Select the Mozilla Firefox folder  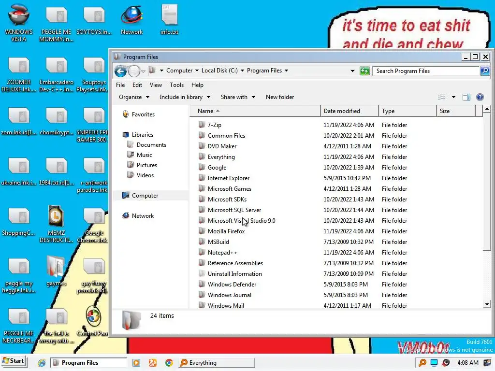click(x=226, y=231)
